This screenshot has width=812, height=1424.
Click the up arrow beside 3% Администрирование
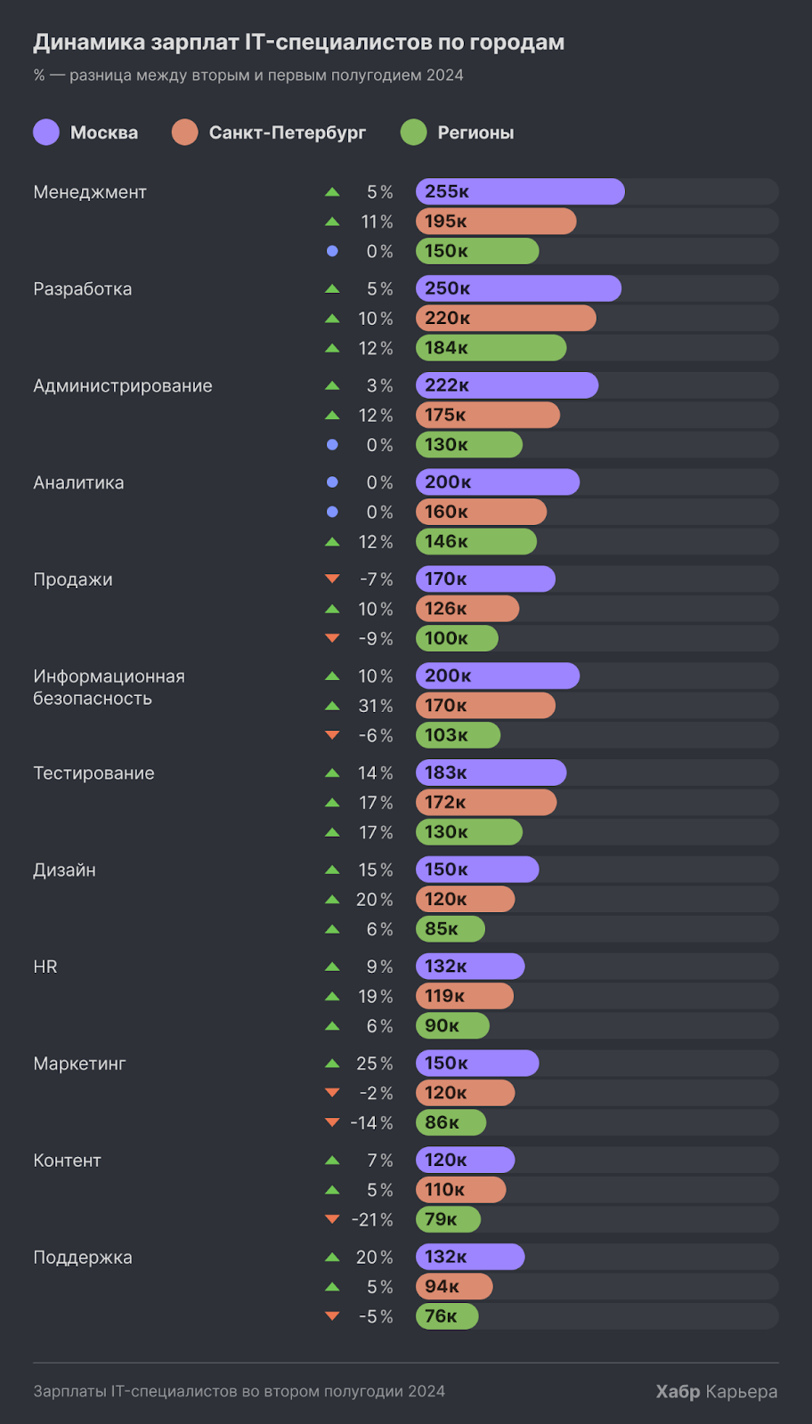332,385
